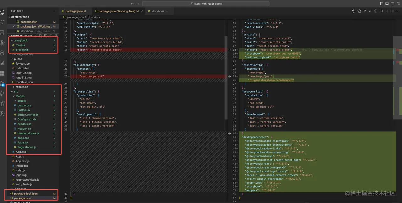
Task: Toggle bottom panel visibility
Action: point(387,4)
